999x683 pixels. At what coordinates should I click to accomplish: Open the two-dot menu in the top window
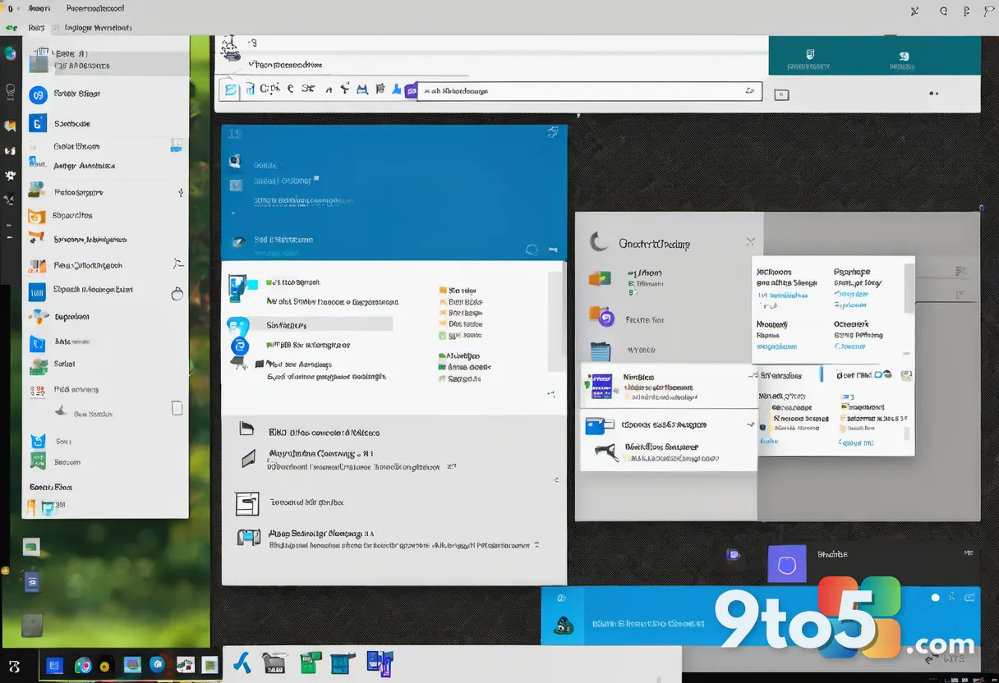point(932,94)
